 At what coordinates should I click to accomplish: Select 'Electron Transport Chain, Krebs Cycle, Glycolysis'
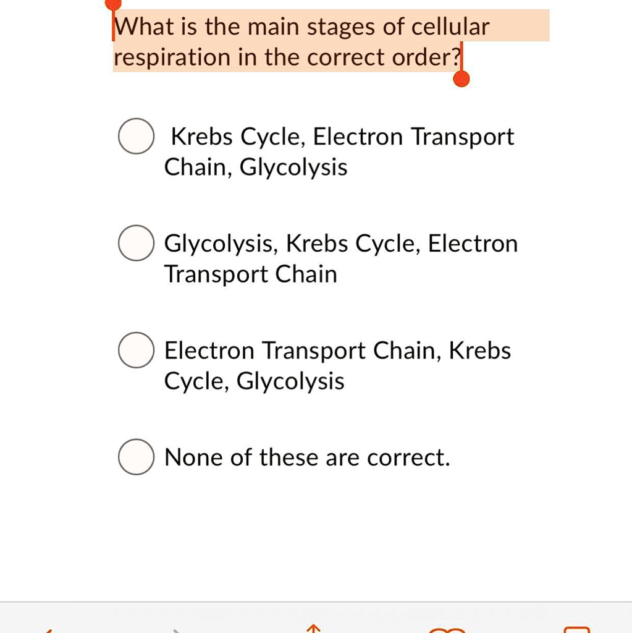click(x=136, y=350)
